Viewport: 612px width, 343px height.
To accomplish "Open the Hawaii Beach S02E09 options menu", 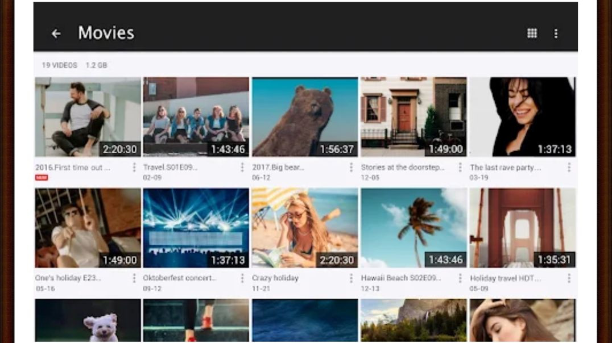I will click(x=460, y=278).
